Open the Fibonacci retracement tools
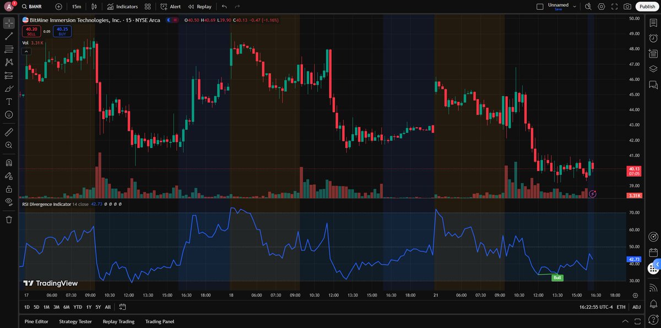 click(x=9, y=49)
